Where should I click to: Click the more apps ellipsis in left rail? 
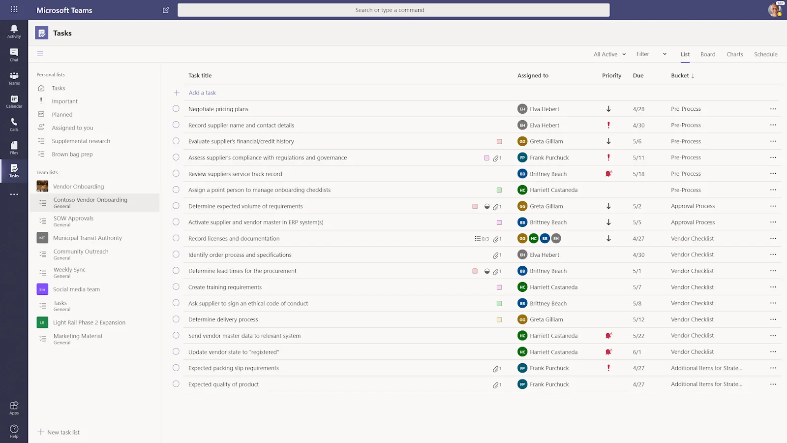pyautogui.click(x=14, y=194)
